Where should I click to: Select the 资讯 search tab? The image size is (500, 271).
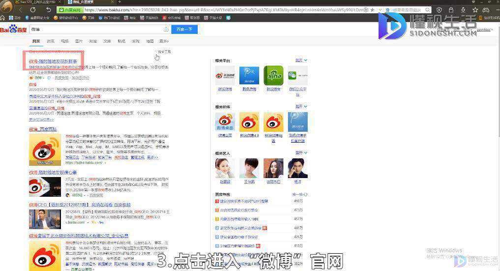point(50,41)
